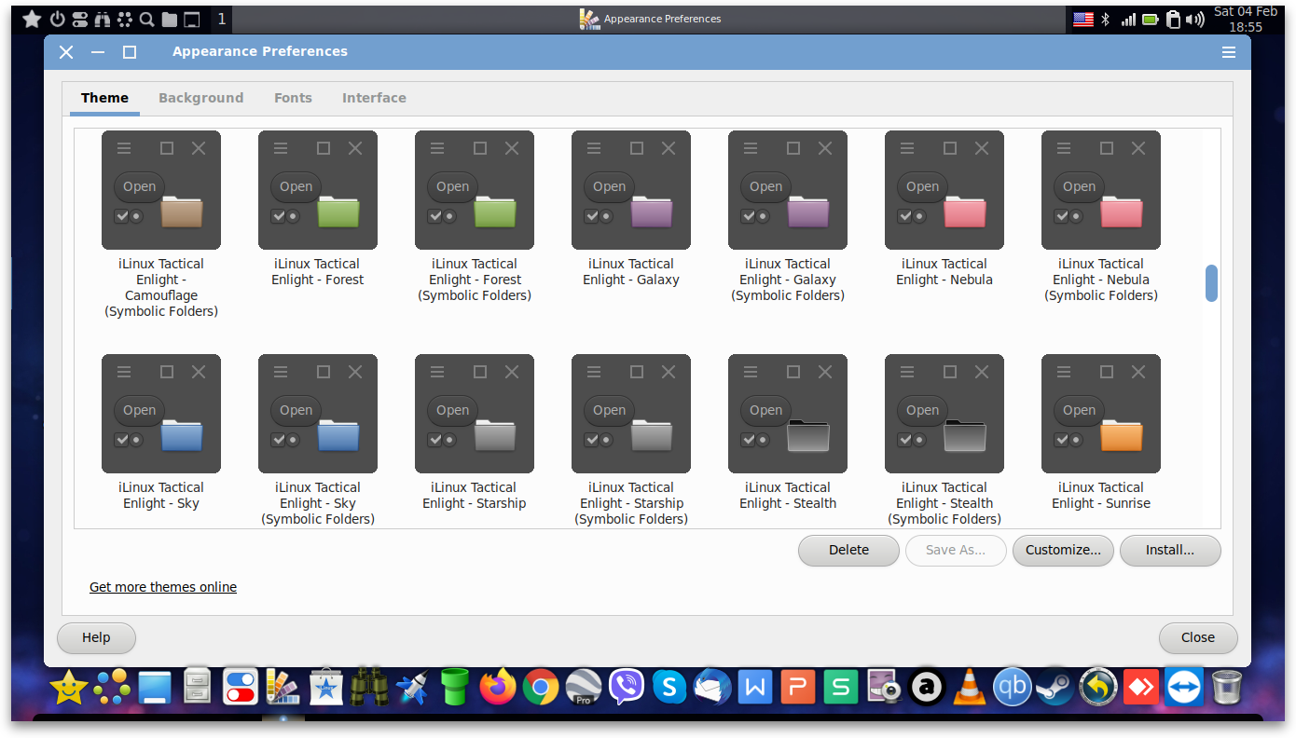The height and width of the screenshot is (738, 1296).
Task: Click the magnifier search icon in top panel
Action: [146, 19]
